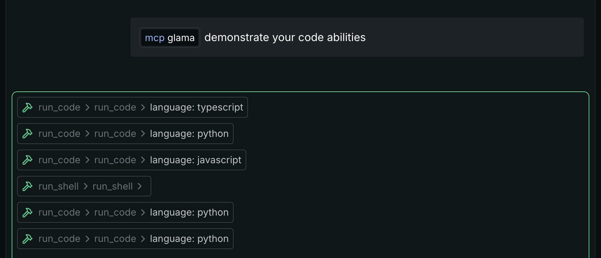Click hammer icon on python row under run_shell

coord(27,212)
